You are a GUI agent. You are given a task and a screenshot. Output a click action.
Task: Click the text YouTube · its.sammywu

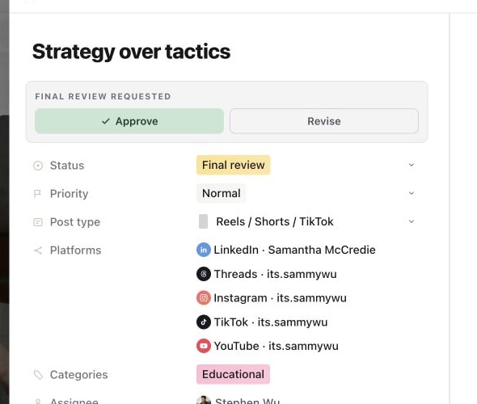click(276, 346)
